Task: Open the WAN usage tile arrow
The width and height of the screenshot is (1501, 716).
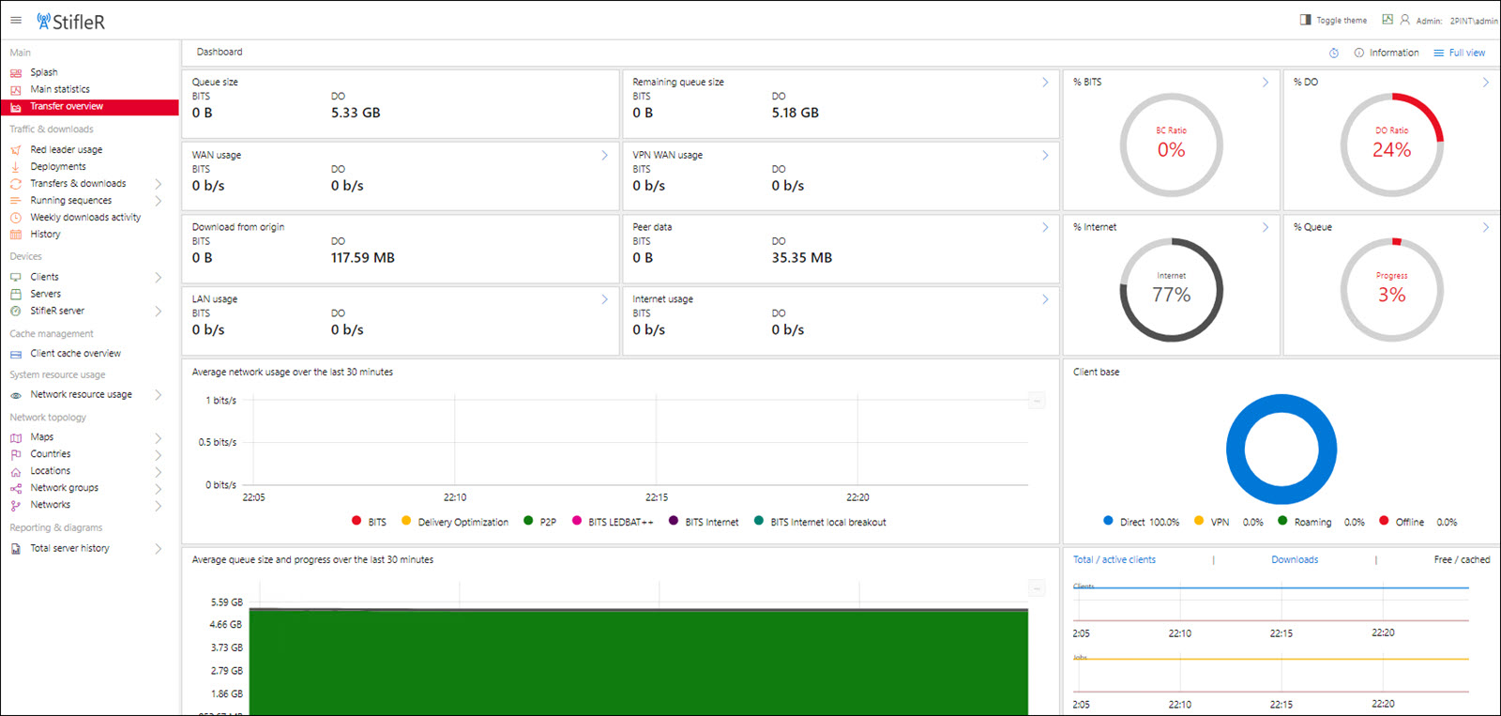Action: (604, 156)
